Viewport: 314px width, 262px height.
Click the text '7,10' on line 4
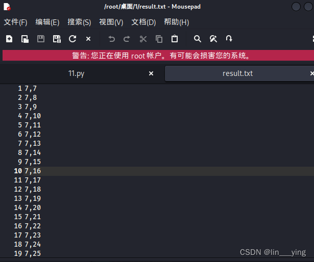click(33, 116)
